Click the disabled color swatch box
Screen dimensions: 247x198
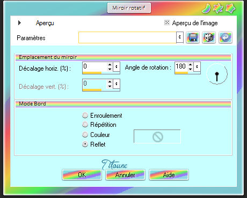(x=157, y=136)
